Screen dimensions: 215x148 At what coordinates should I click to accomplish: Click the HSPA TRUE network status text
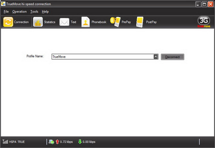(x=17, y=142)
